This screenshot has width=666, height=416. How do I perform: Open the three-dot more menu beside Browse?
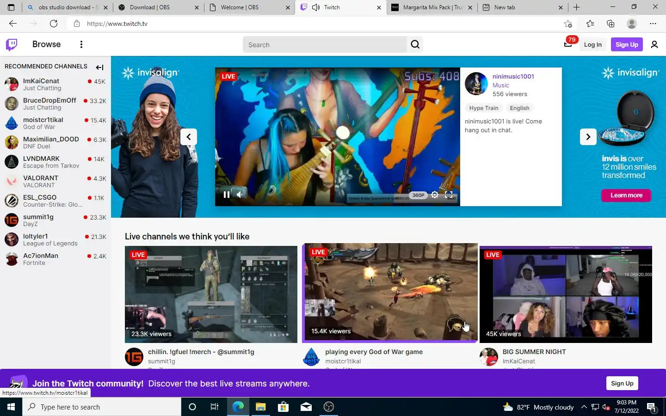[x=81, y=44]
